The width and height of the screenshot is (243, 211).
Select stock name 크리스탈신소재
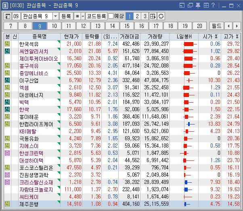[36, 182]
